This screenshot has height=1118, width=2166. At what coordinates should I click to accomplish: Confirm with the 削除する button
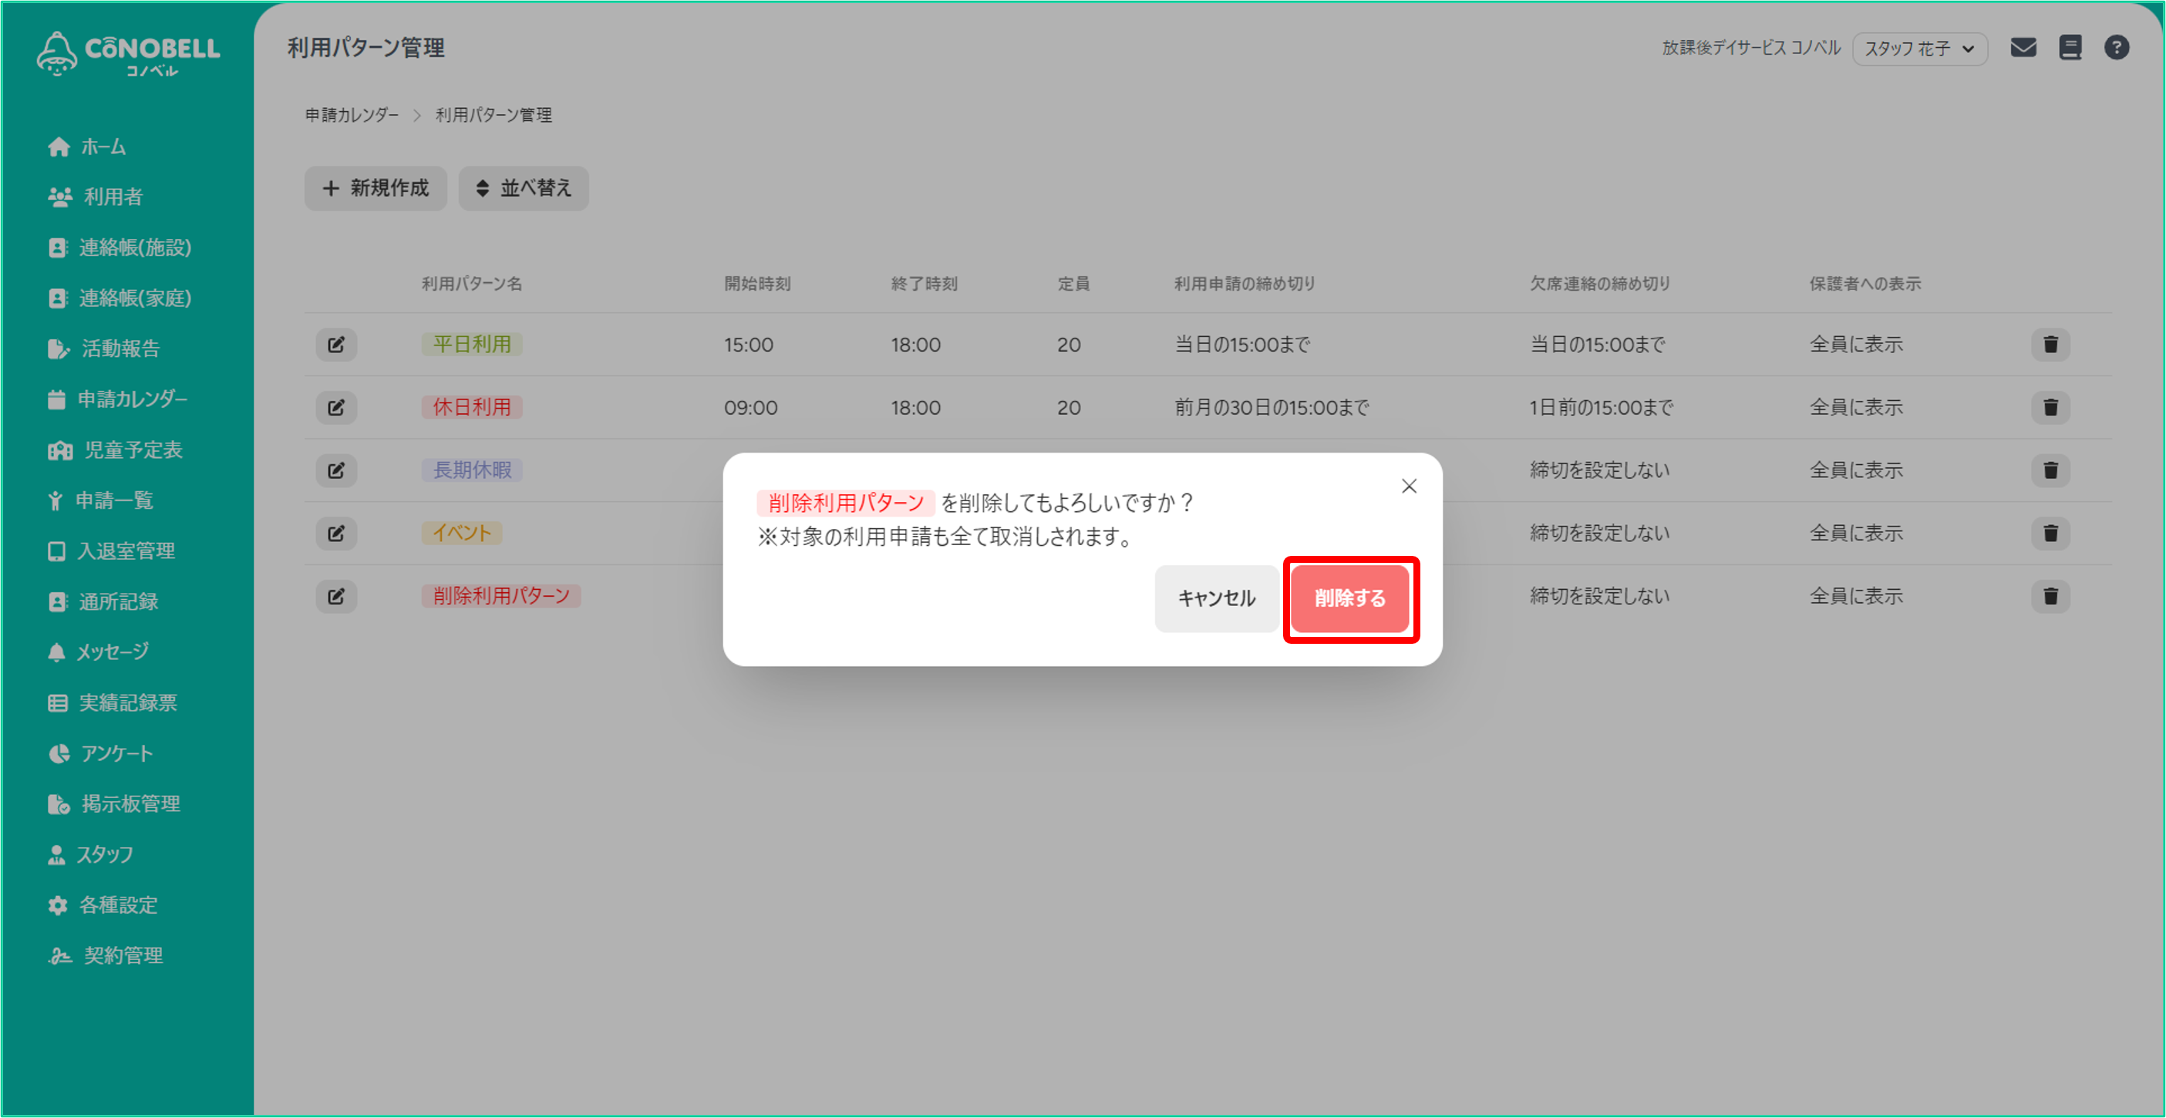[1349, 598]
